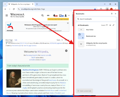Click the Wikipedia link in welcome heading
120x97 pixels.
tap(43, 52)
